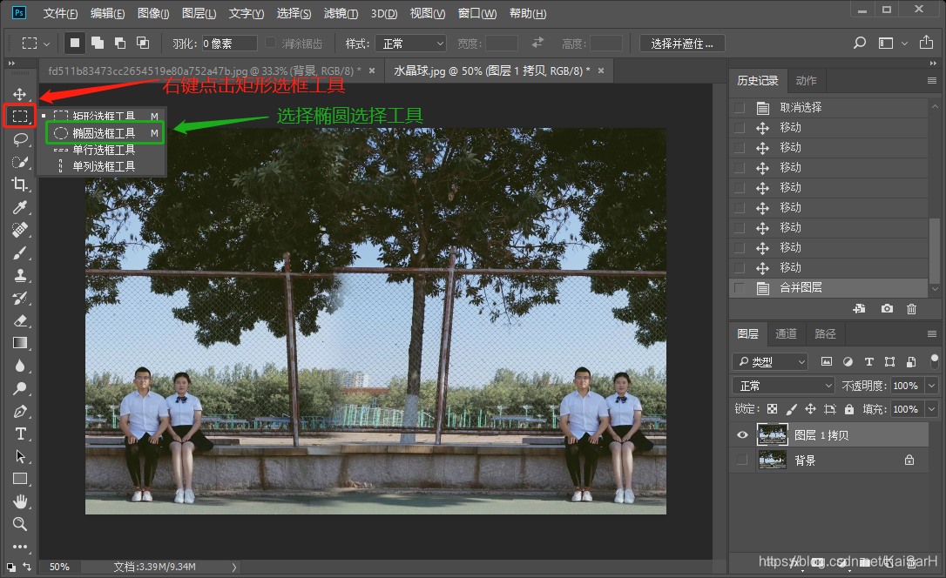The height and width of the screenshot is (578, 946).
Task: Set history brush source at 取消选择
Action: pos(739,108)
